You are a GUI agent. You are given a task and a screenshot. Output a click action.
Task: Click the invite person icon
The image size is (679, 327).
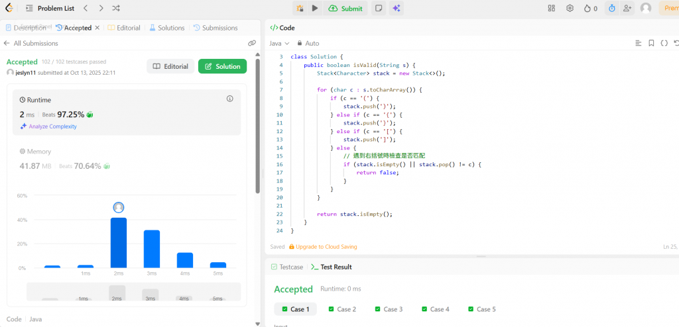pos(627,8)
